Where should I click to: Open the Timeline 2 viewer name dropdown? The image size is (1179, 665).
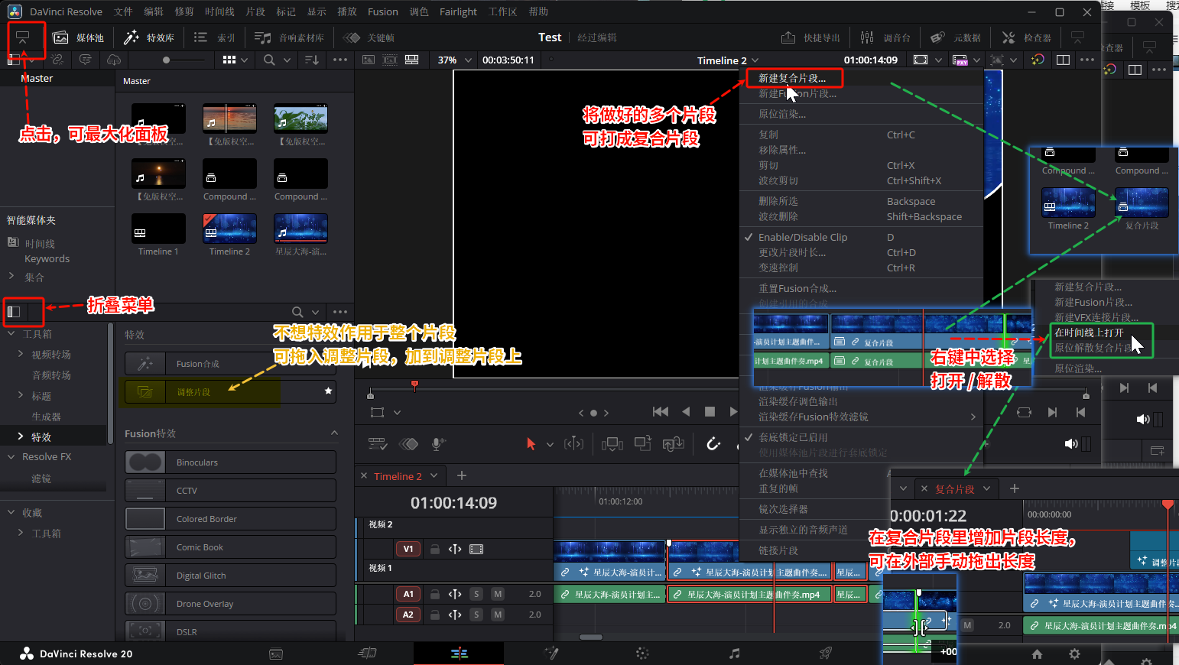(x=728, y=60)
